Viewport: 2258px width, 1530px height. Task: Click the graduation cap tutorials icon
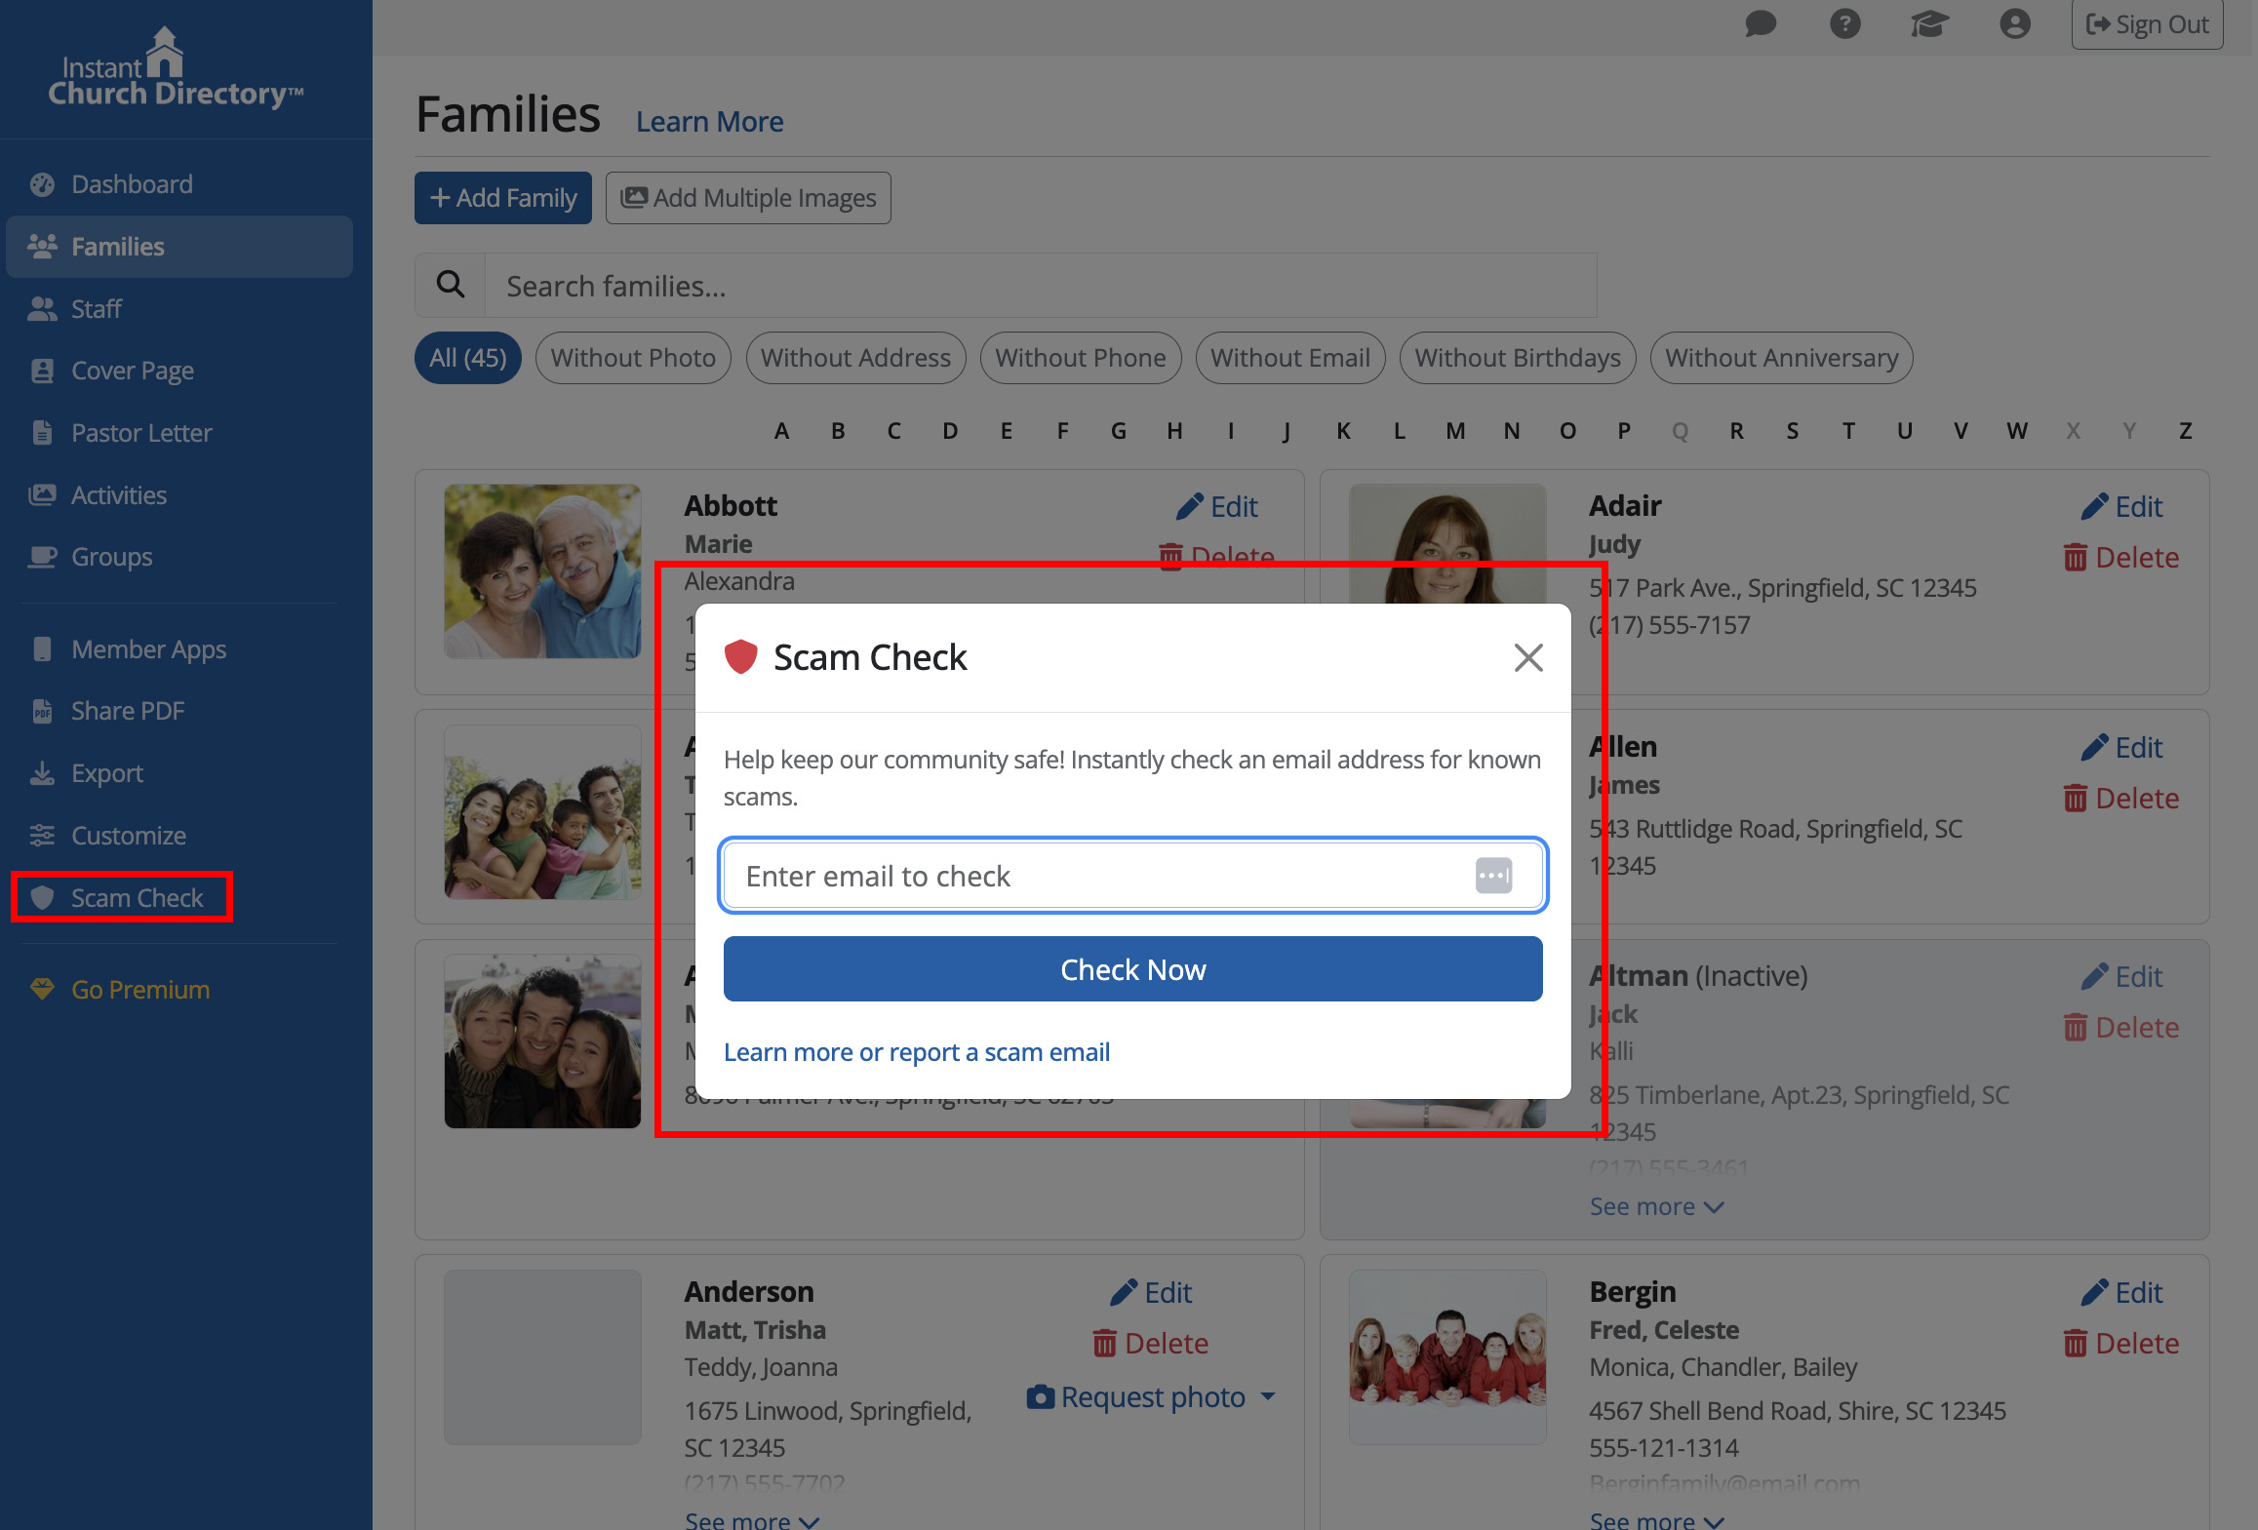1929,23
